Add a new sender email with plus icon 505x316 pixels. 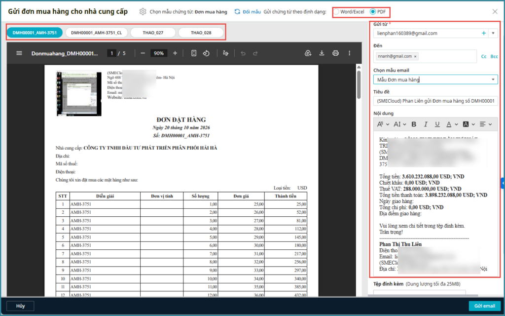click(x=483, y=33)
